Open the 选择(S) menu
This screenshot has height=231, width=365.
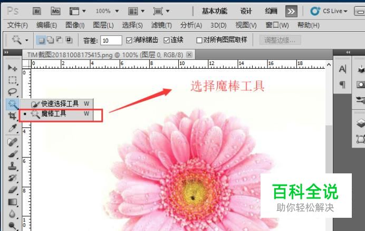(132, 25)
